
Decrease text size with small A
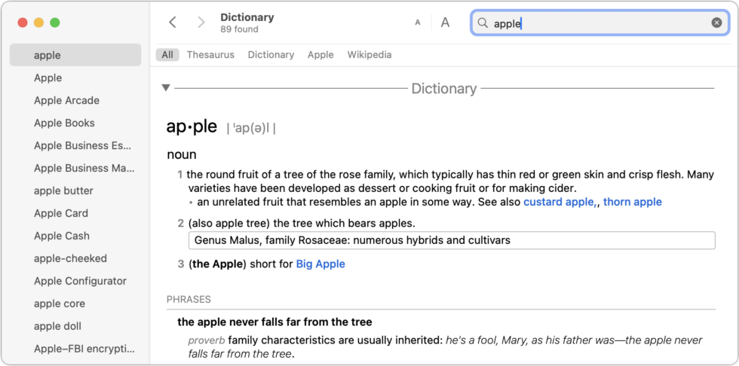coord(417,23)
